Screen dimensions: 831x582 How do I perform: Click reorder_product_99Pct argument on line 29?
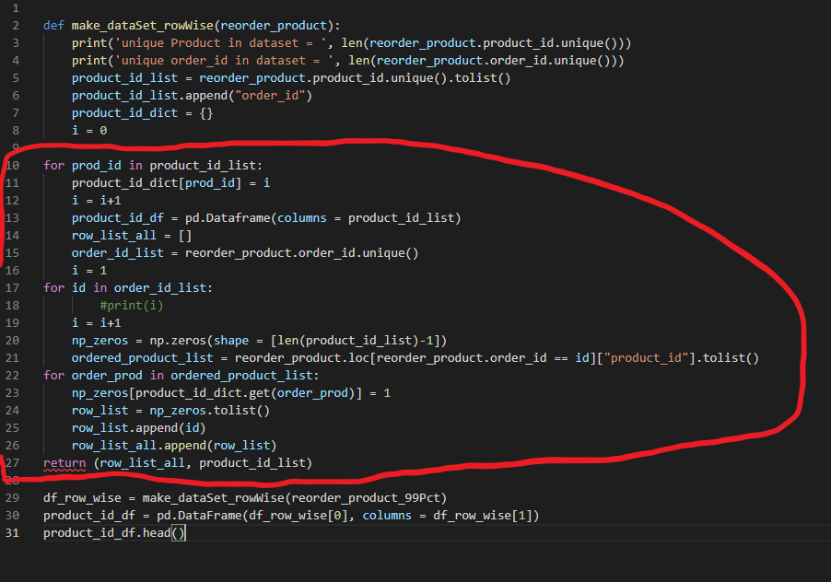(x=366, y=497)
